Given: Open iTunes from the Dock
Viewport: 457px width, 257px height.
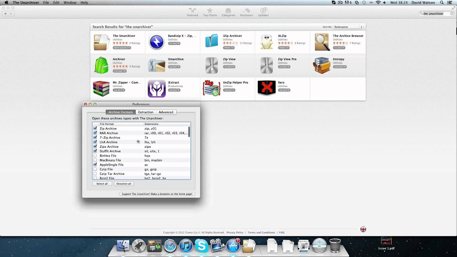Looking at the screenshot, I should pos(186,246).
